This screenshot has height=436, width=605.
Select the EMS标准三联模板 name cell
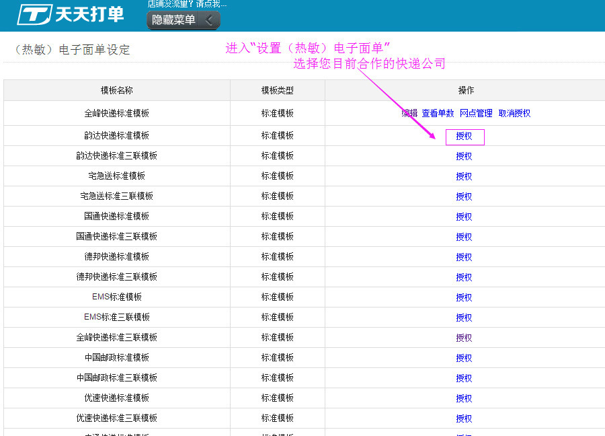116,317
